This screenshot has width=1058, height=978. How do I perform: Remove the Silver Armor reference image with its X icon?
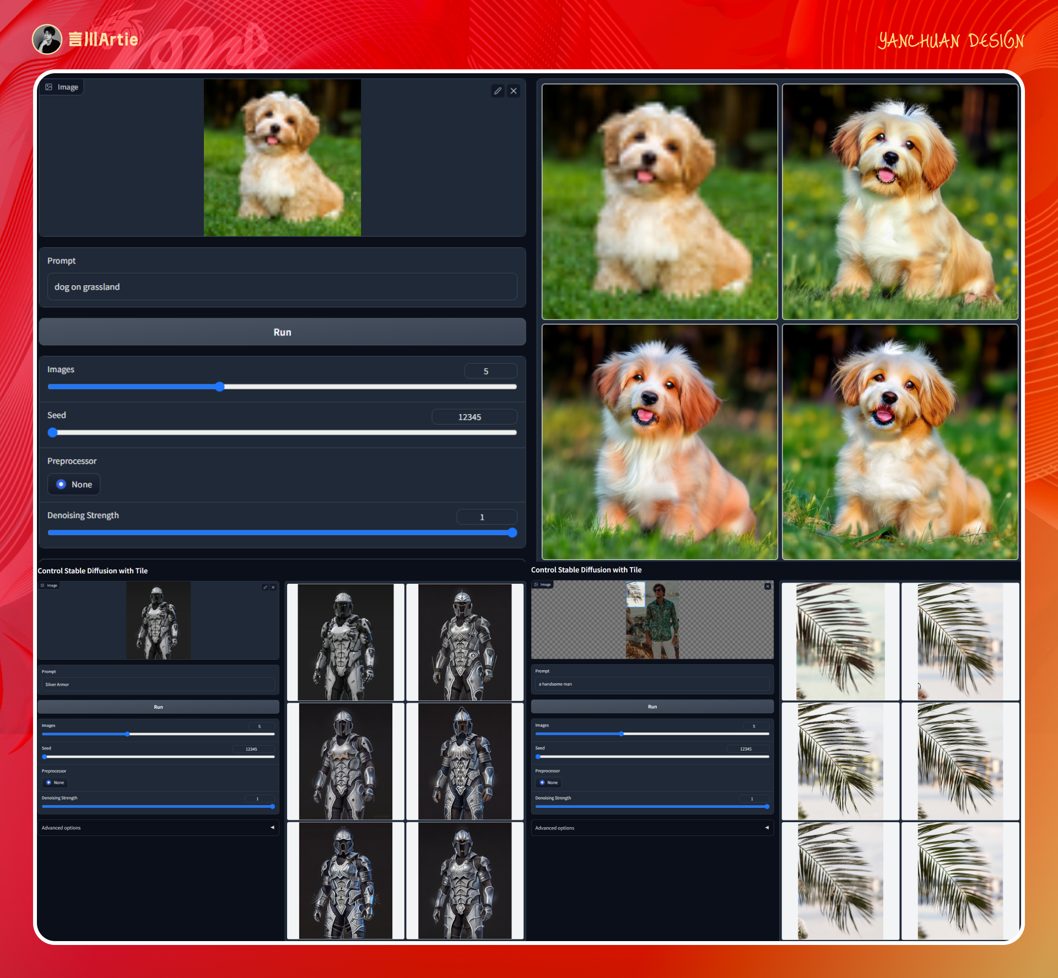273,587
